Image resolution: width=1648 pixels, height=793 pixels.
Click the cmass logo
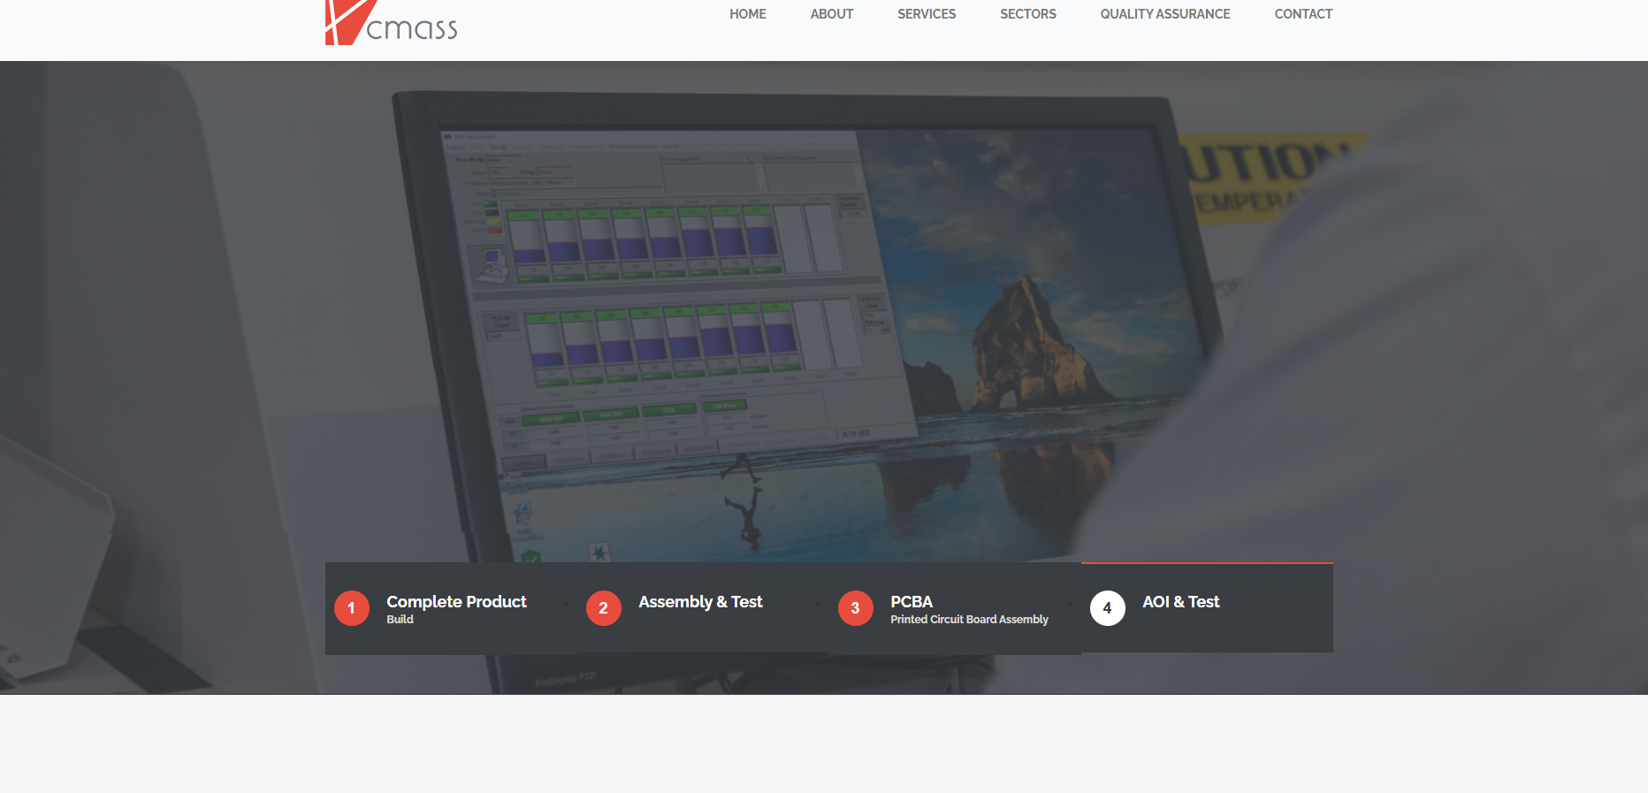(x=391, y=23)
